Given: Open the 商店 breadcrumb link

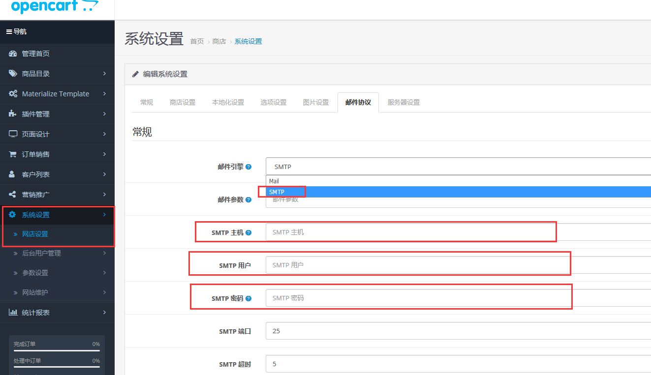Looking at the screenshot, I should point(219,41).
